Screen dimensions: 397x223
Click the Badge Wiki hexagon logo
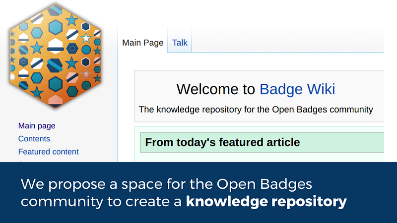pos(55,56)
